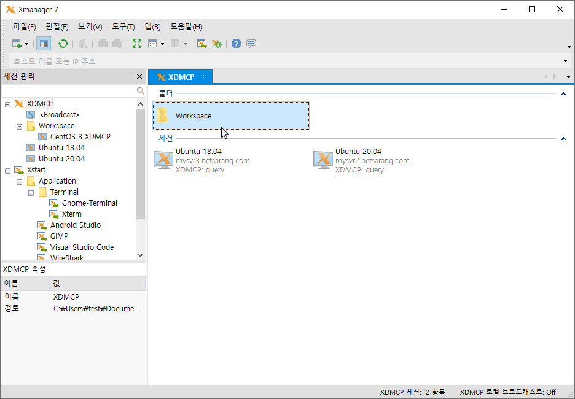The image size is (575, 399).
Task: Click XDMCP 로컬 브로드캐스트: Off status
Action: click(508, 392)
